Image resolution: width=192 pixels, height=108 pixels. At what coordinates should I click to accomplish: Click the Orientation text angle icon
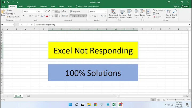[63, 11]
